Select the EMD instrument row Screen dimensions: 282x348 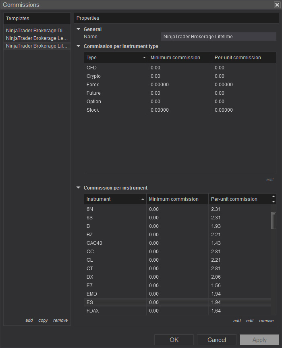tap(177, 294)
